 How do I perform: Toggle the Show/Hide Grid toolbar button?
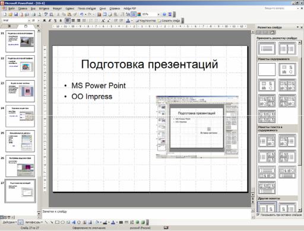coord(134,14)
